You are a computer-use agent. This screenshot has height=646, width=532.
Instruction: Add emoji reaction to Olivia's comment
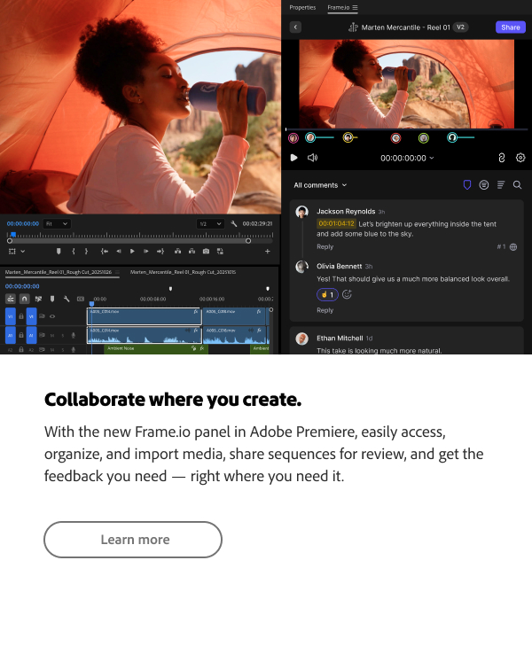347,294
